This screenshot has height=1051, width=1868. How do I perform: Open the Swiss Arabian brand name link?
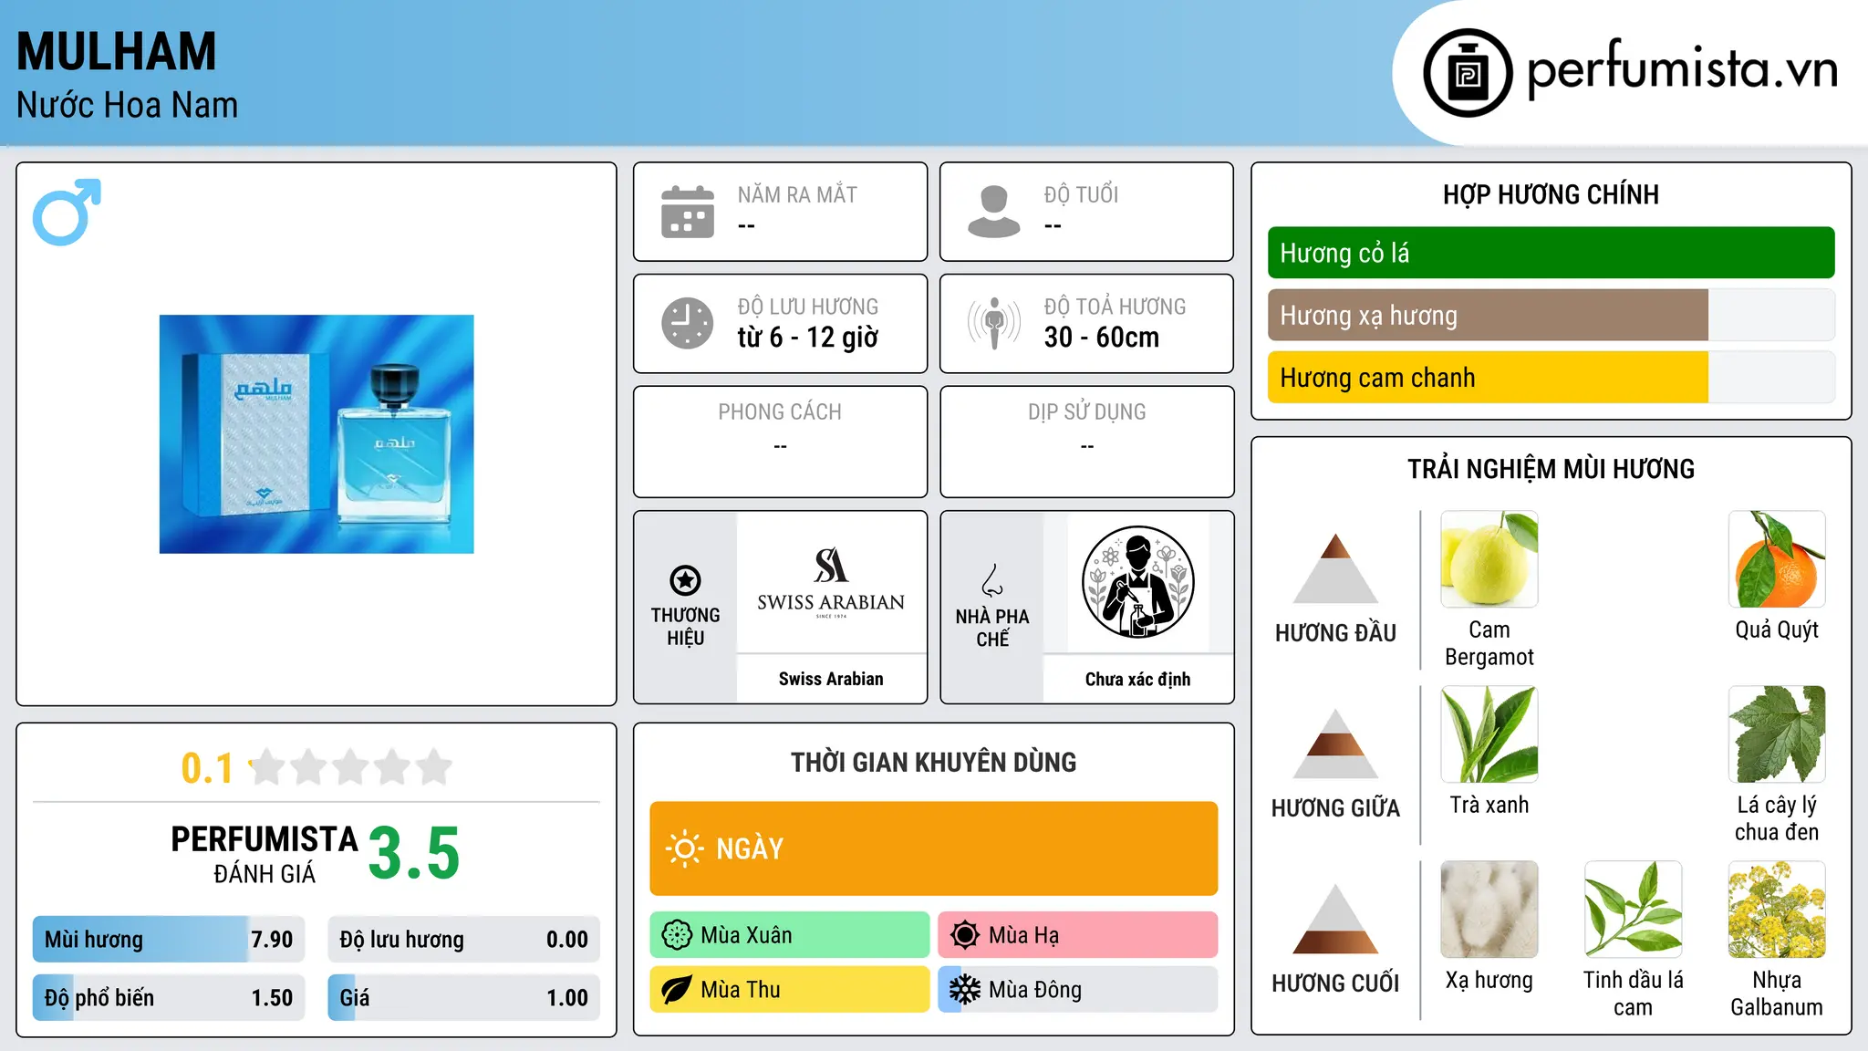tap(831, 679)
